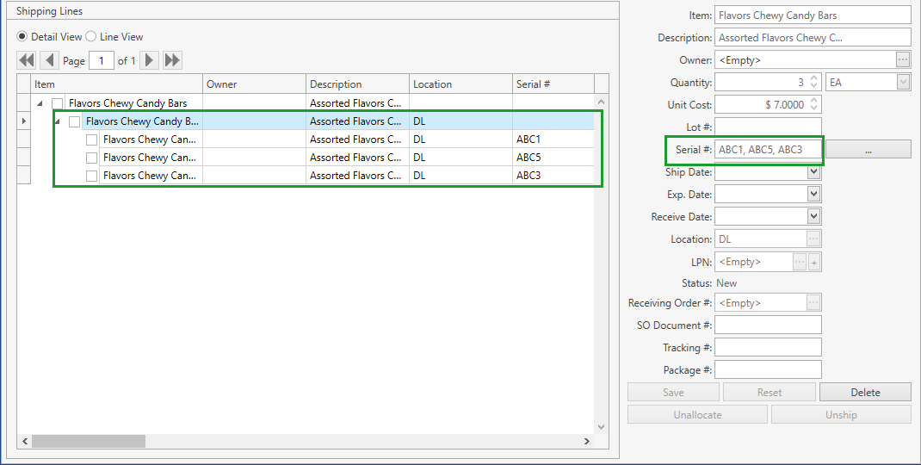
Task: Go to the previous page arrow
Action: pos(49,60)
